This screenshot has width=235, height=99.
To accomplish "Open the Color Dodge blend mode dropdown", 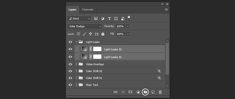I will pyautogui.click(x=85, y=26).
